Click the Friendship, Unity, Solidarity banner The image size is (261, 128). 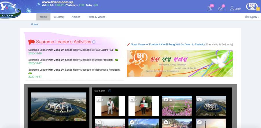(180, 63)
